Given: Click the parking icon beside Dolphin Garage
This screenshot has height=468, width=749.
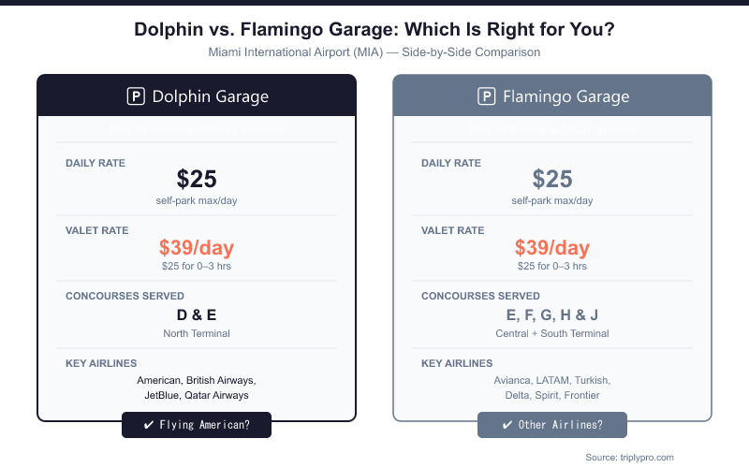Looking at the screenshot, I should [x=136, y=96].
